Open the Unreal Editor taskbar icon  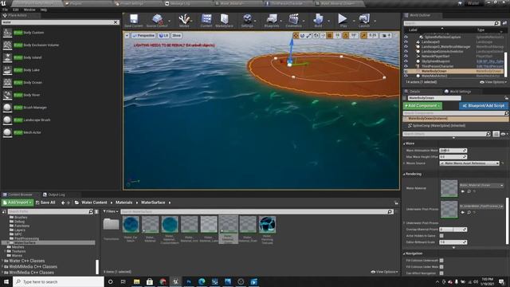175,281
